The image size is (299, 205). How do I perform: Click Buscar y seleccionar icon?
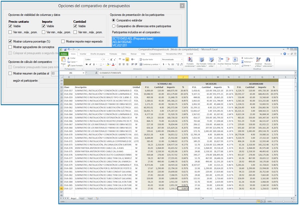(268, 60)
